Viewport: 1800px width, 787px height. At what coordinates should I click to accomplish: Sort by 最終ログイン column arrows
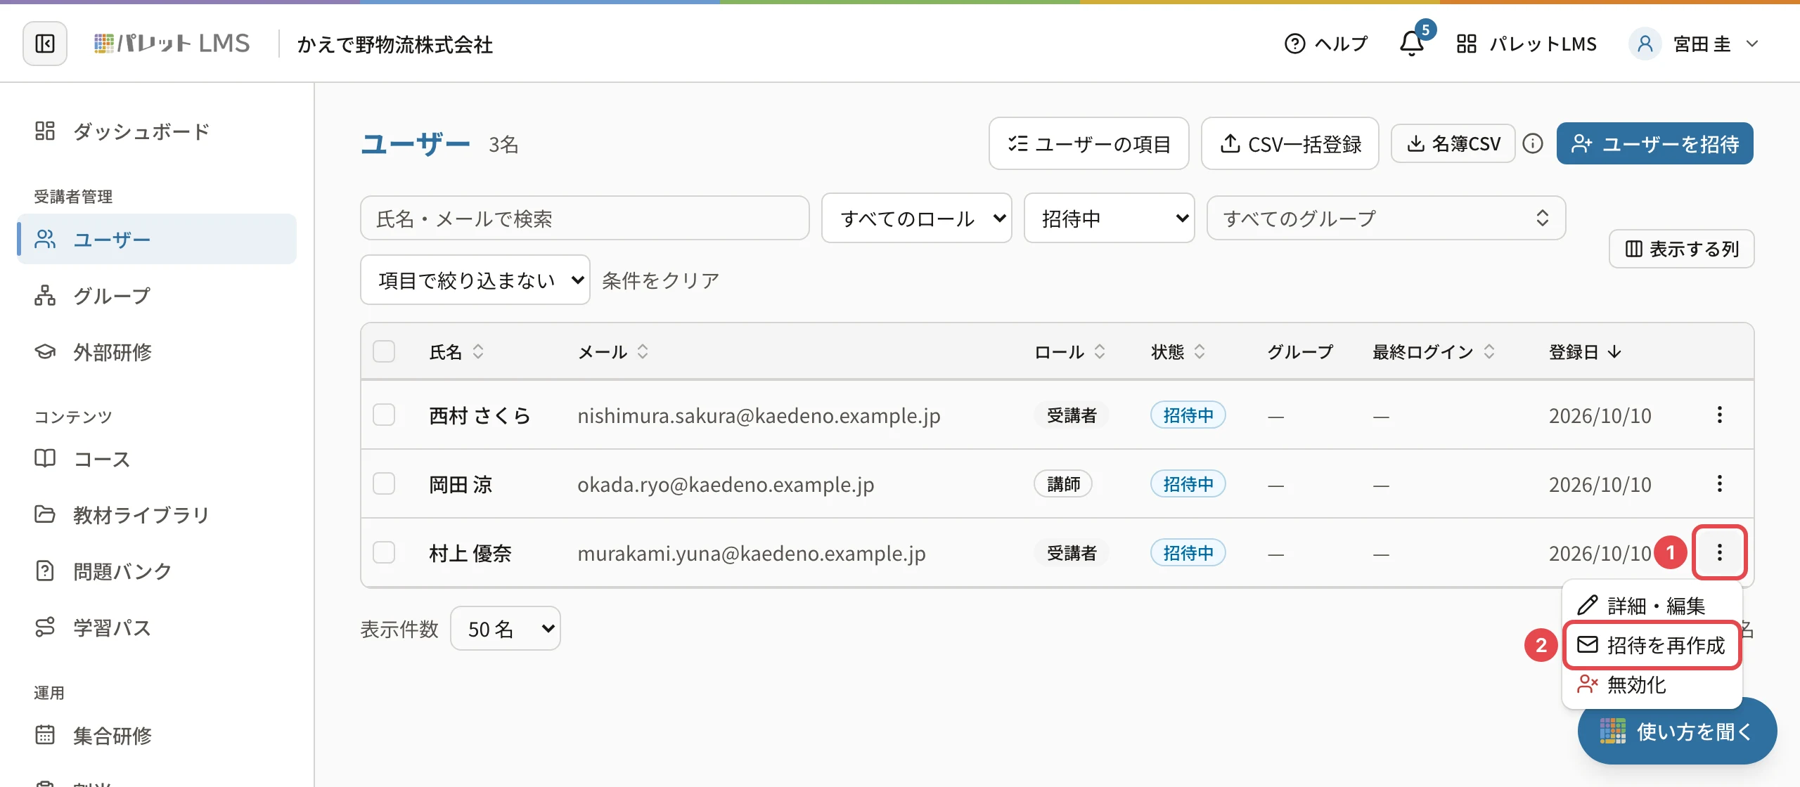pos(1489,351)
